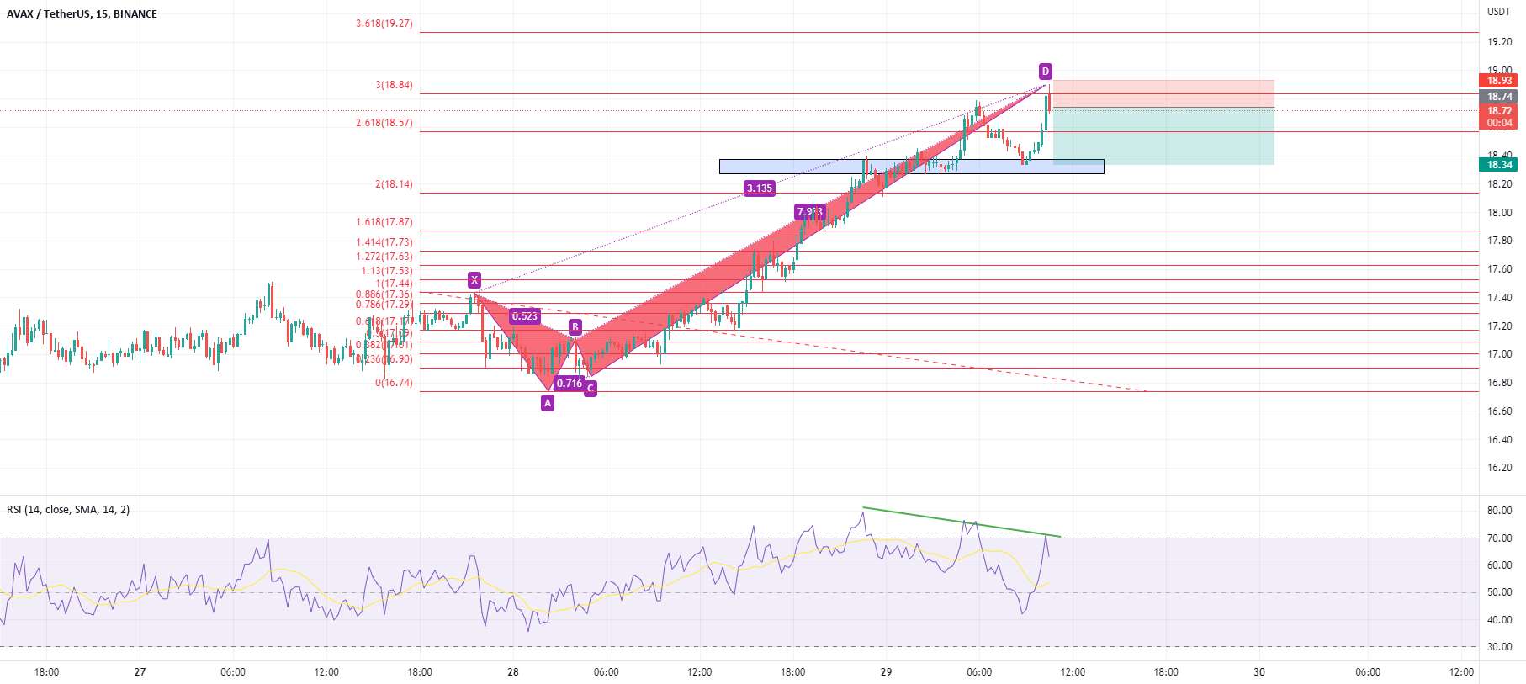Click the red 18.93 stop price tag
Viewport: 1526px width, 684px height.
(1499, 81)
